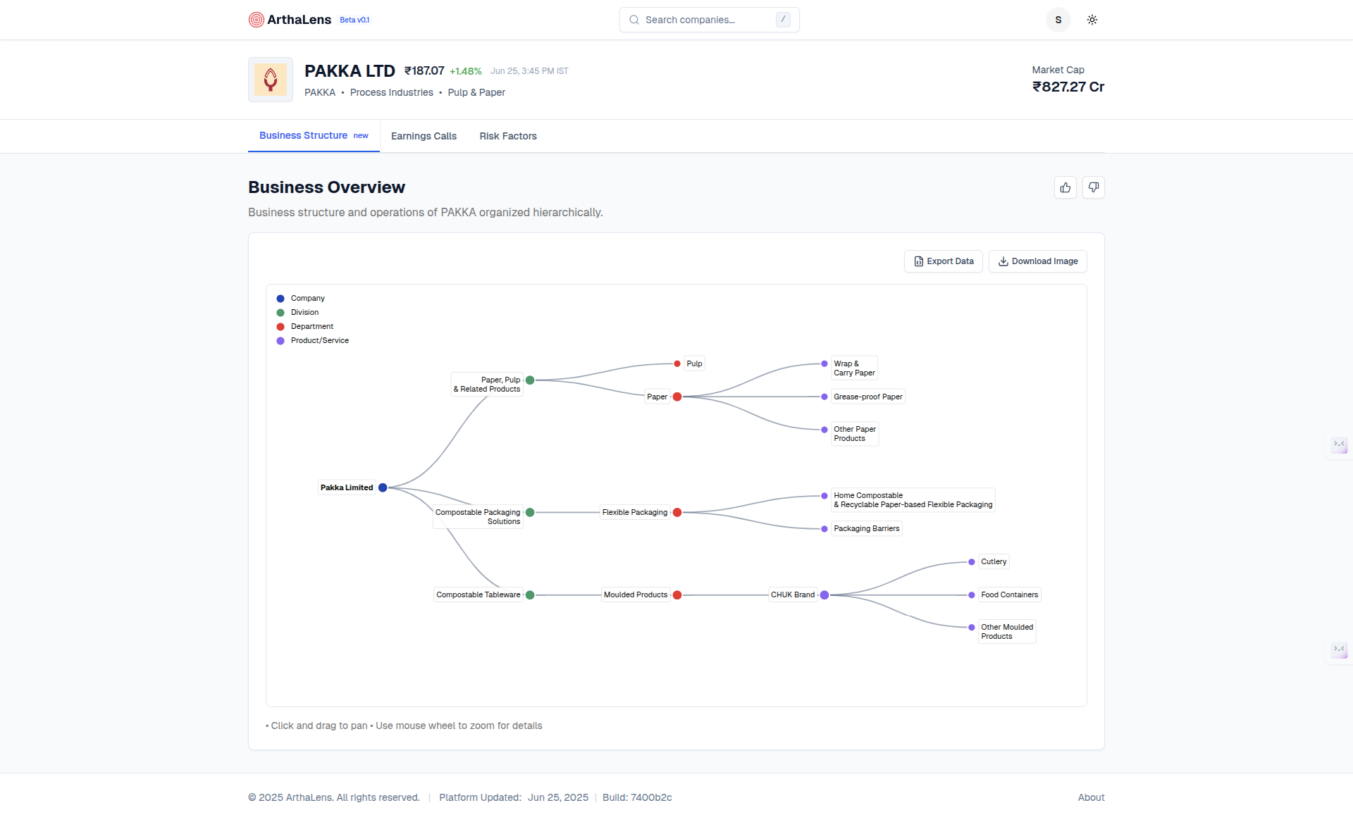Collapse the Moulded Products department node
Screen dimensions: 1353x822
coord(677,595)
